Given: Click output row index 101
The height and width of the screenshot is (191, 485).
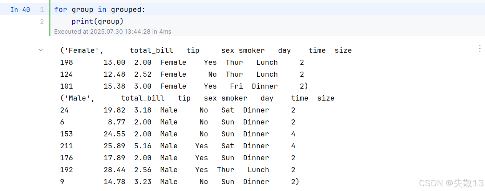Looking at the screenshot, I should pos(66,86).
